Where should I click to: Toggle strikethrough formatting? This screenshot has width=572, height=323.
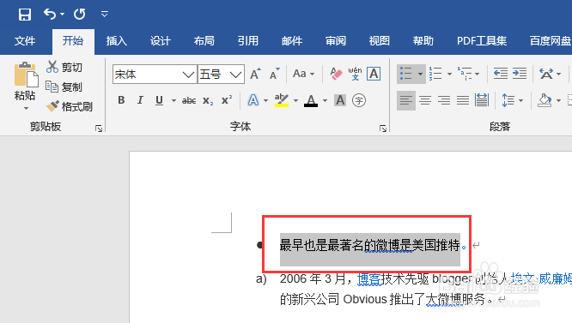point(189,100)
